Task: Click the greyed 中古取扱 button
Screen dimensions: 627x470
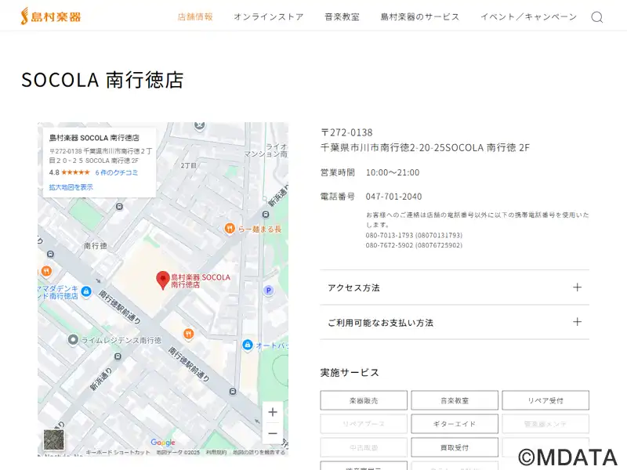Action: (x=364, y=447)
